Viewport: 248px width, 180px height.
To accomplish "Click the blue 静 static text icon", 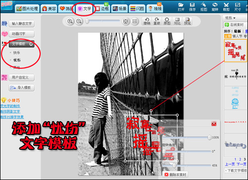I will tap(4, 24).
